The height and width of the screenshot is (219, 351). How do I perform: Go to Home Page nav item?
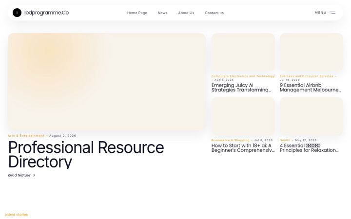[137, 13]
